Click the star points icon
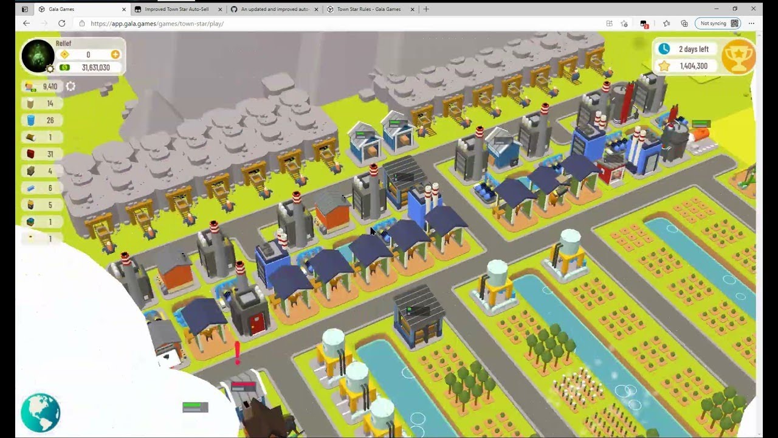This screenshot has height=438, width=778. 664,66
